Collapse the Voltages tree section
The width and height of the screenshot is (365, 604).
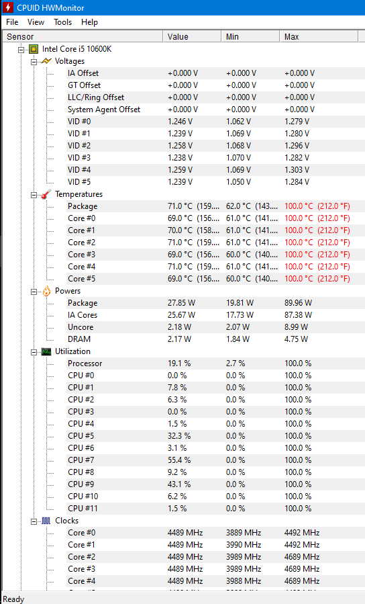tap(34, 62)
